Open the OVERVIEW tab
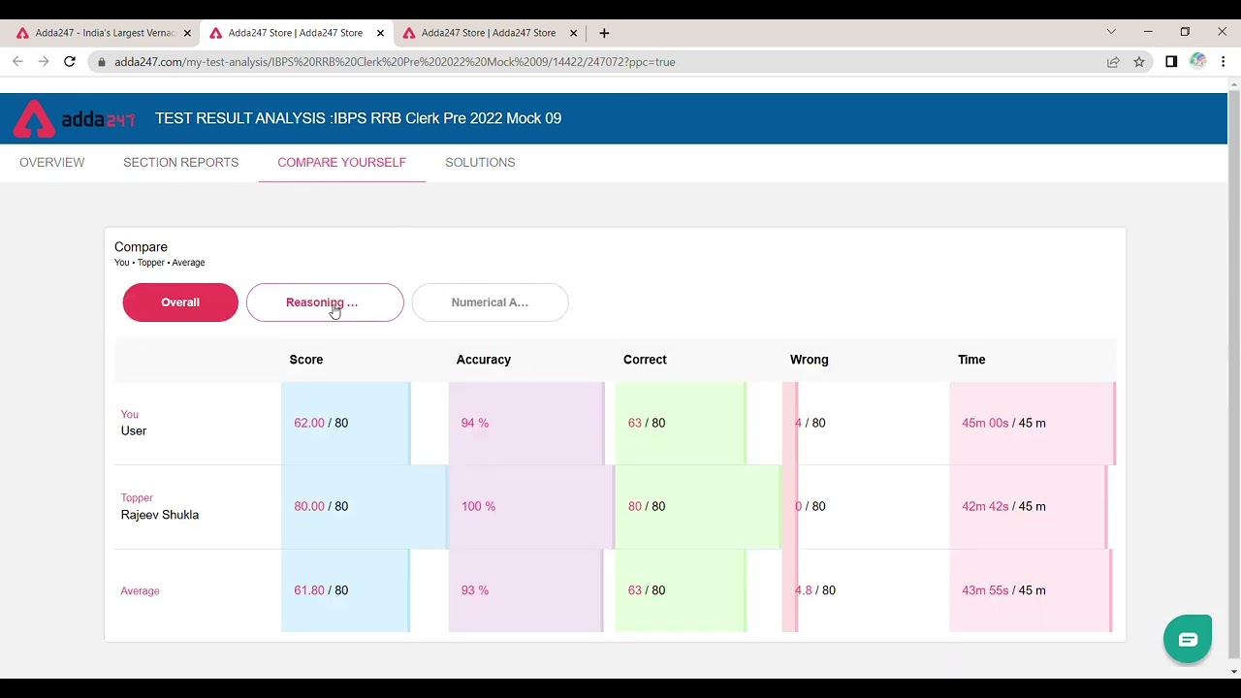The height and width of the screenshot is (698, 1241). (x=52, y=163)
